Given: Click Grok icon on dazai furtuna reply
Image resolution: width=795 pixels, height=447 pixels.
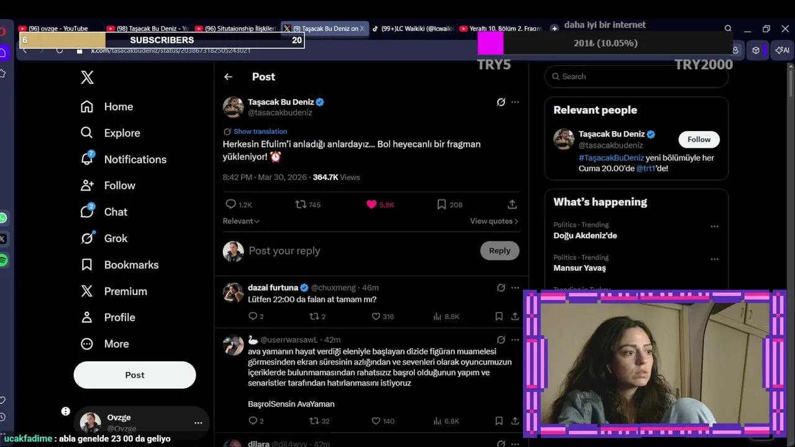Looking at the screenshot, I should point(501,287).
